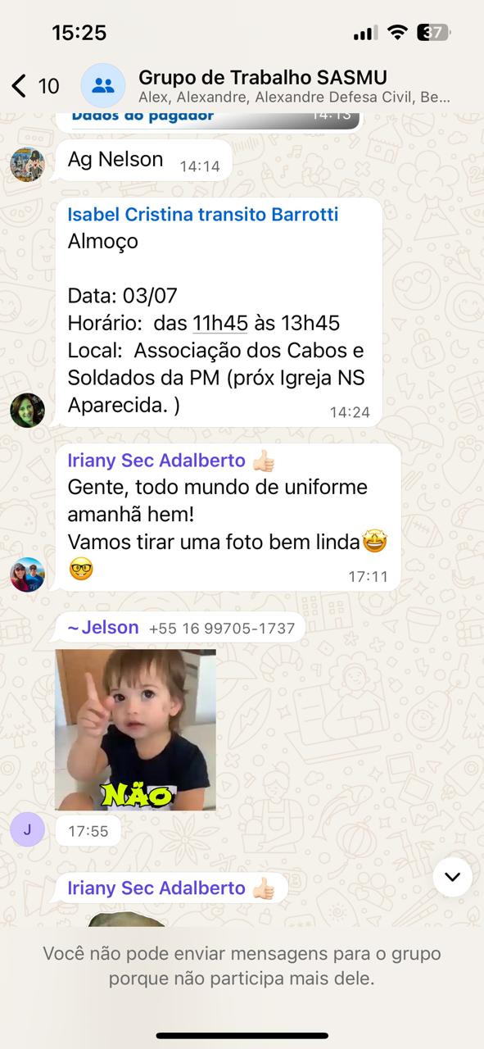The width and height of the screenshot is (484, 1049).
Task: Select the Ag Nelson message bubble
Action: (141, 160)
